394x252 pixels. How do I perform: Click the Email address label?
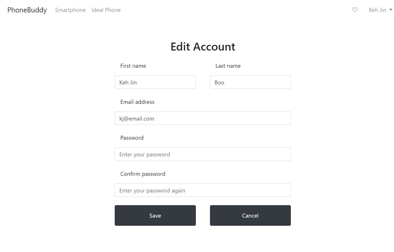pyautogui.click(x=137, y=102)
